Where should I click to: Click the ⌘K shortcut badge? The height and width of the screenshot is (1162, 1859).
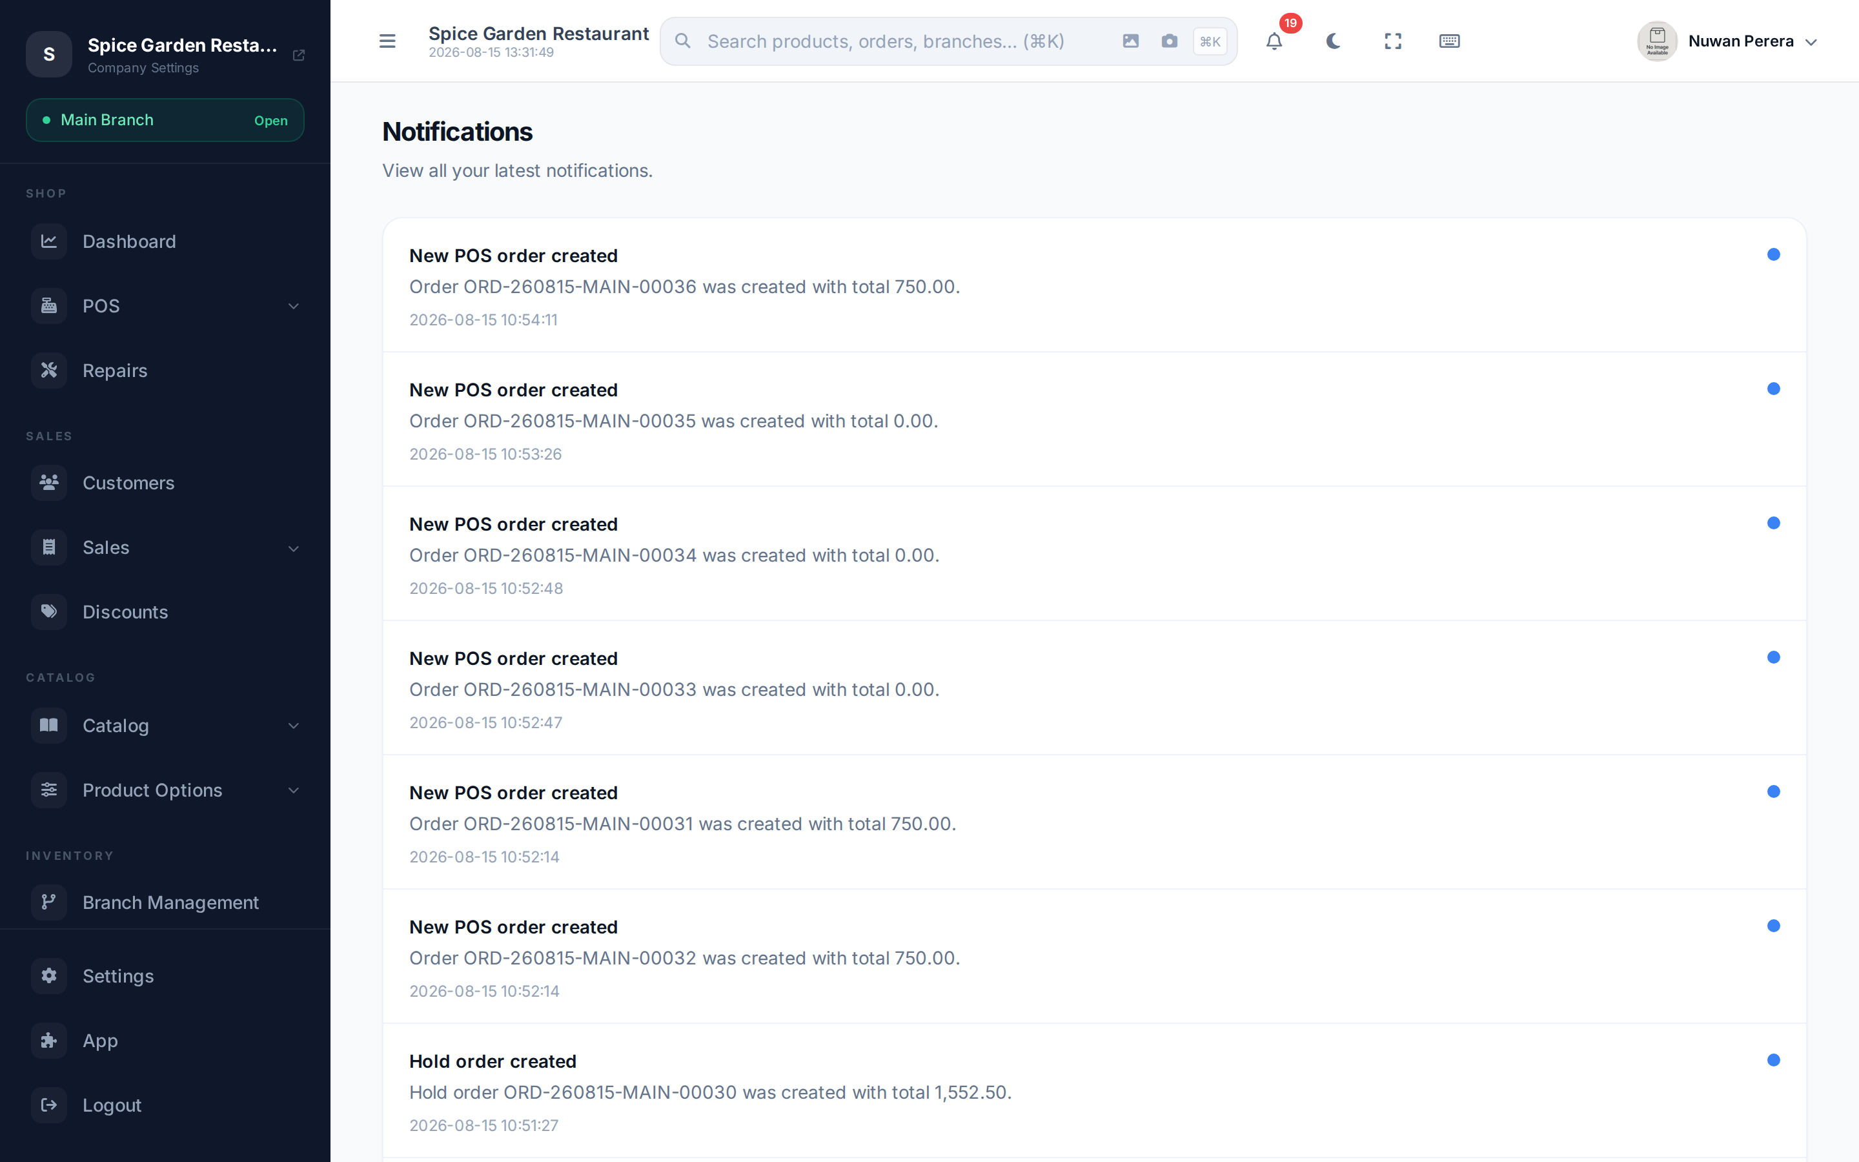click(1210, 41)
